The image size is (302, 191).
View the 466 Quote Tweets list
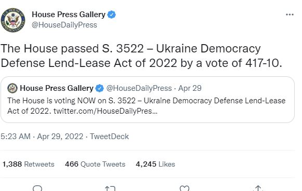[x=95, y=164]
